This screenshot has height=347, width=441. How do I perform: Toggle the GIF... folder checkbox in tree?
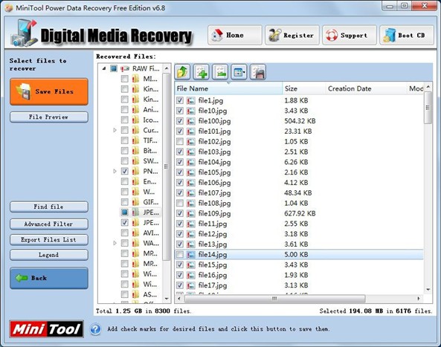click(125, 202)
